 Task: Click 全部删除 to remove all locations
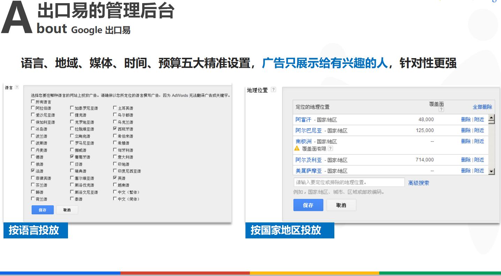coord(482,107)
